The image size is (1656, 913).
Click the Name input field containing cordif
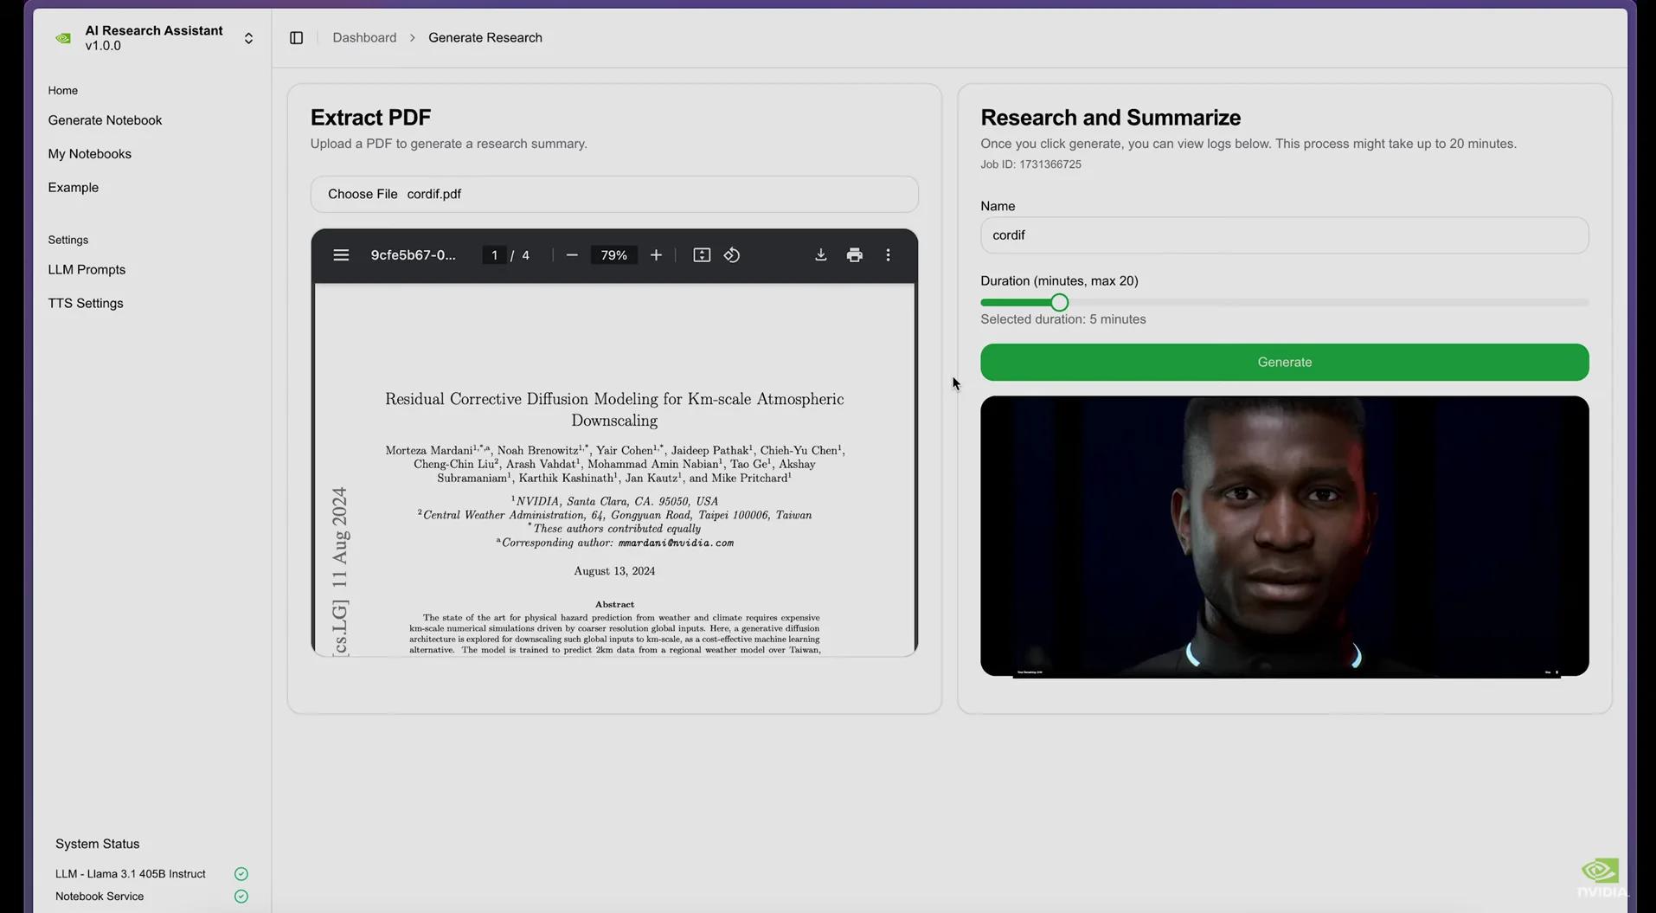click(1284, 235)
